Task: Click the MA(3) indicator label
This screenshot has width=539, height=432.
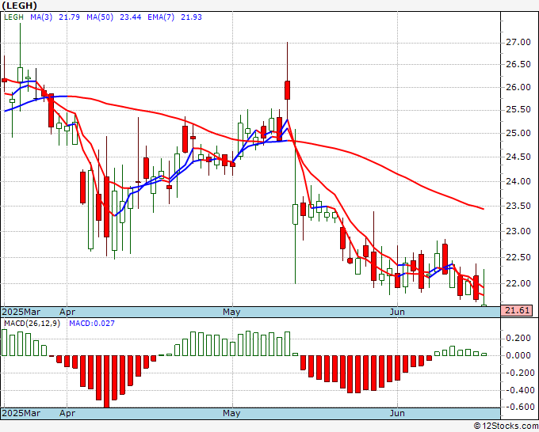Action: (x=41, y=17)
